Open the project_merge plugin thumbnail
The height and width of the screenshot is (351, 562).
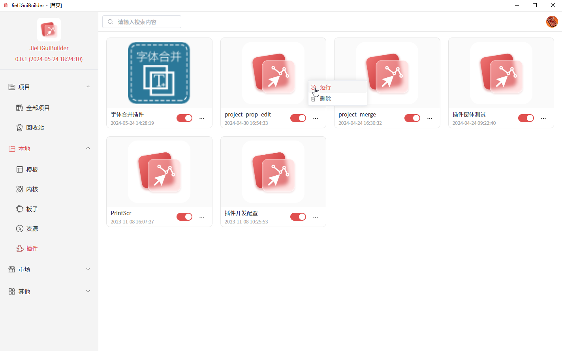(387, 73)
